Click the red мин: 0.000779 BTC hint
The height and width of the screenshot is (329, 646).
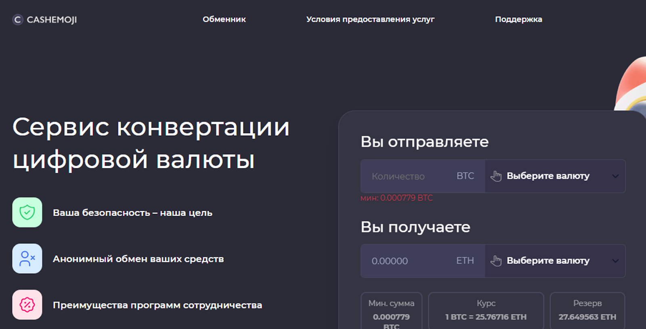click(396, 198)
